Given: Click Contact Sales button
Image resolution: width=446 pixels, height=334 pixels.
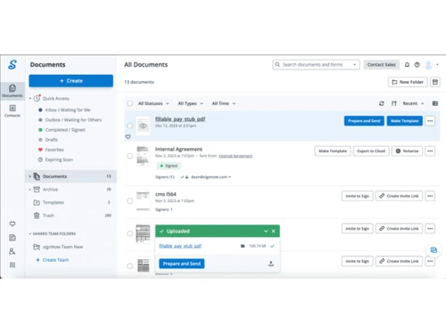Looking at the screenshot, I should tap(381, 64).
